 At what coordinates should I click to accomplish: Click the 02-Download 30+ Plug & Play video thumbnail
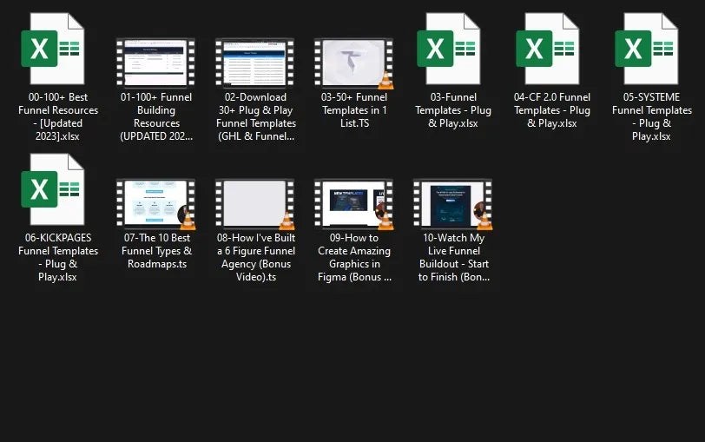(x=255, y=63)
